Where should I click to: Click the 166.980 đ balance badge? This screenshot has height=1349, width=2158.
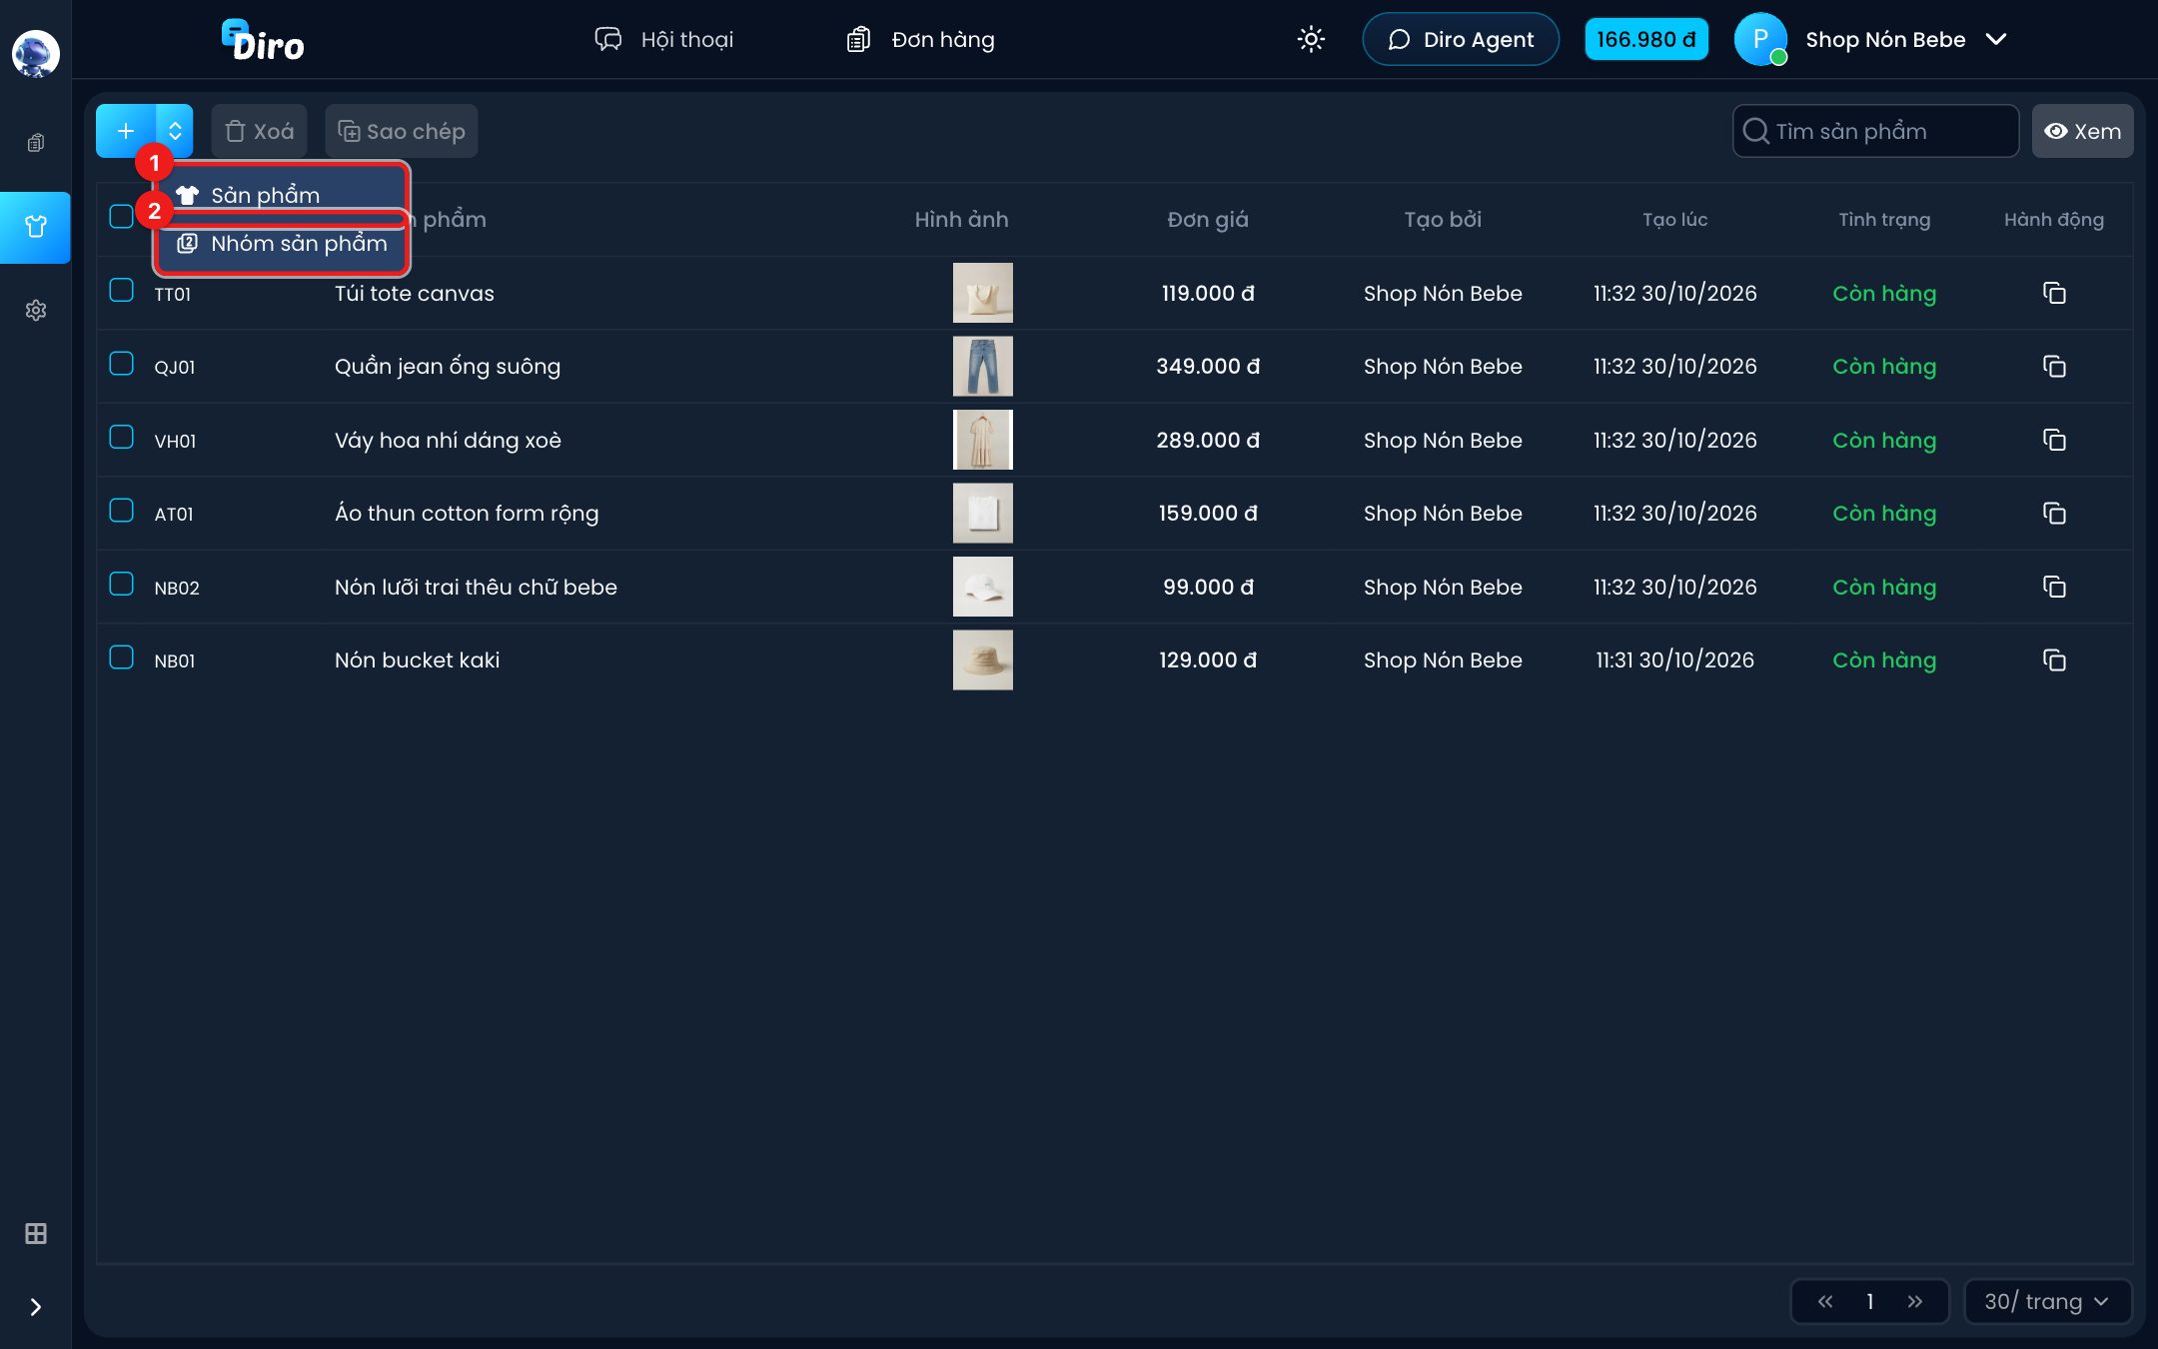click(1645, 39)
